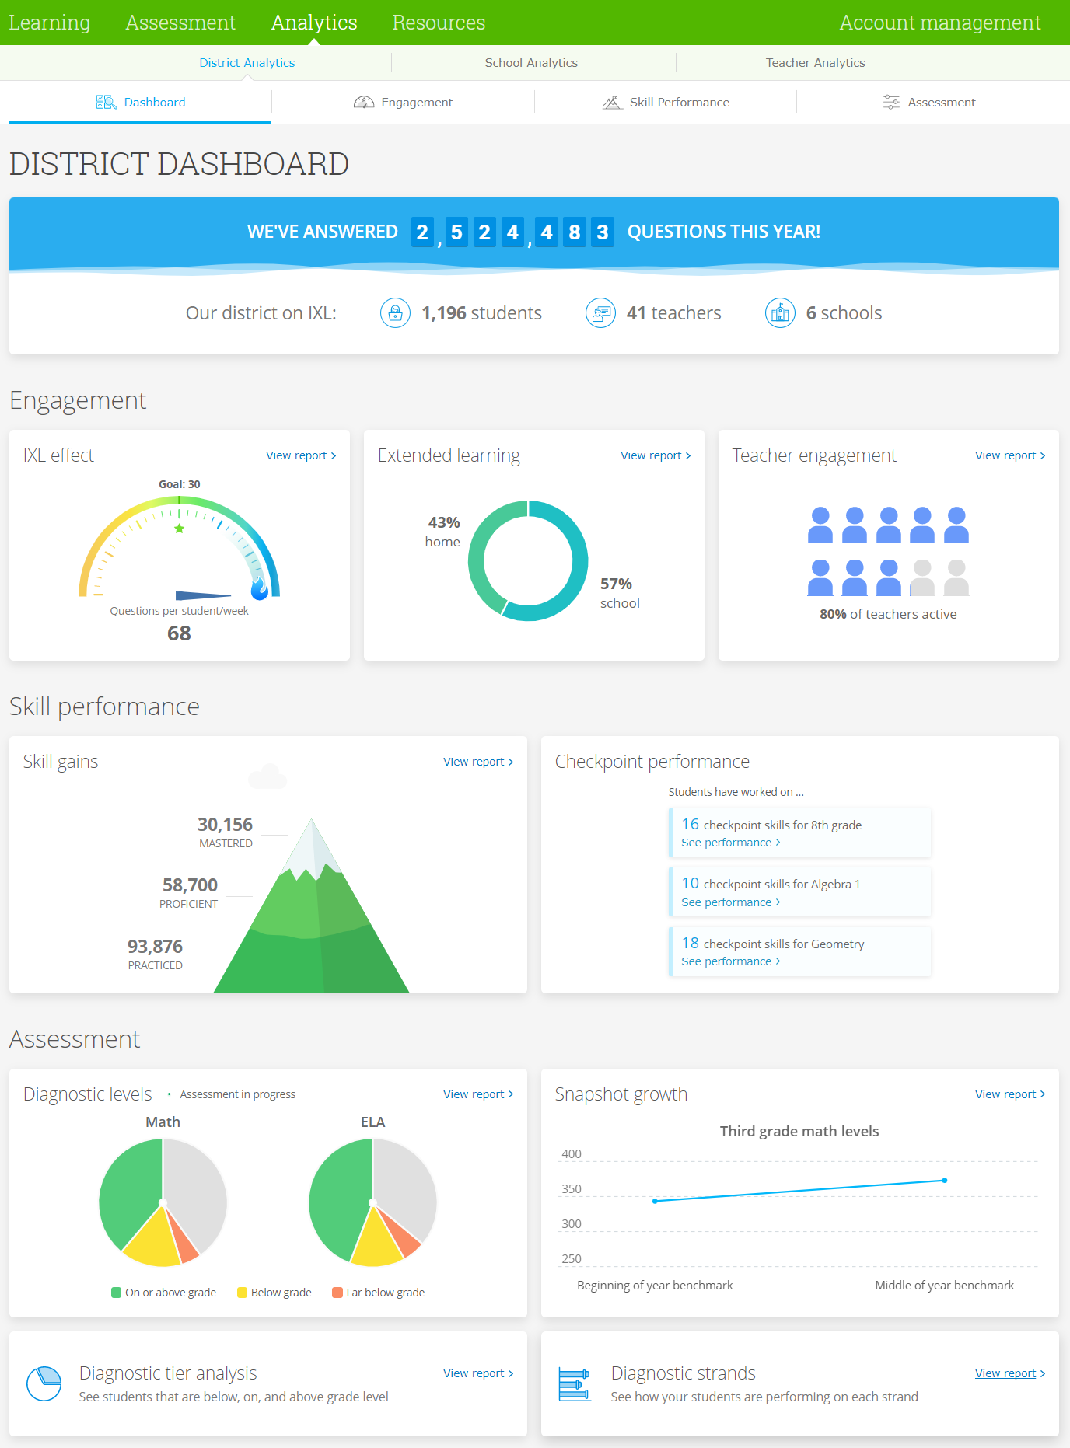
Task: Click the Extended learning donut chart
Action: pyautogui.click(x=528, y=560)
